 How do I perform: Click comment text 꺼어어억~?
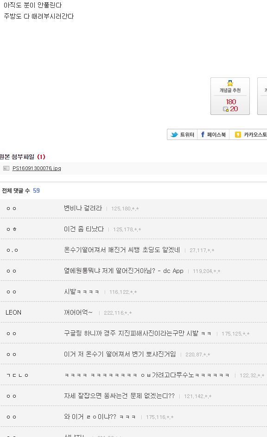point(78,312)
